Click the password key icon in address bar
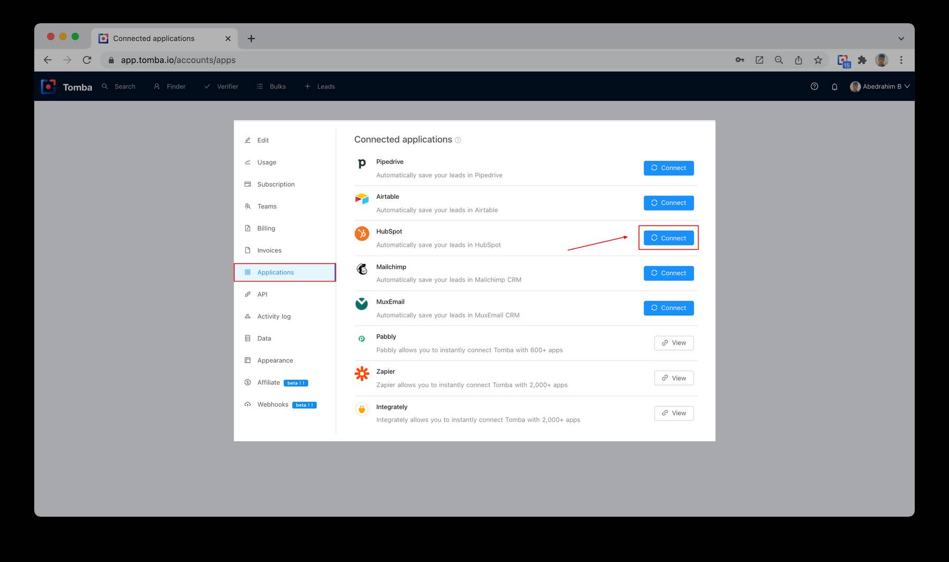 pos(740,60)
